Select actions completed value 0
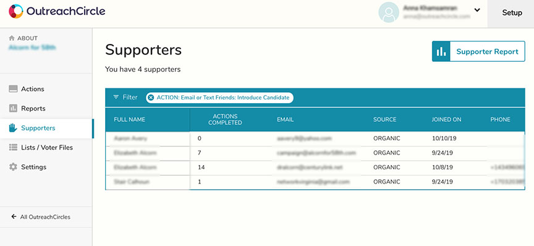The width and height of the screenshot is (534, 246). point(199,138)
